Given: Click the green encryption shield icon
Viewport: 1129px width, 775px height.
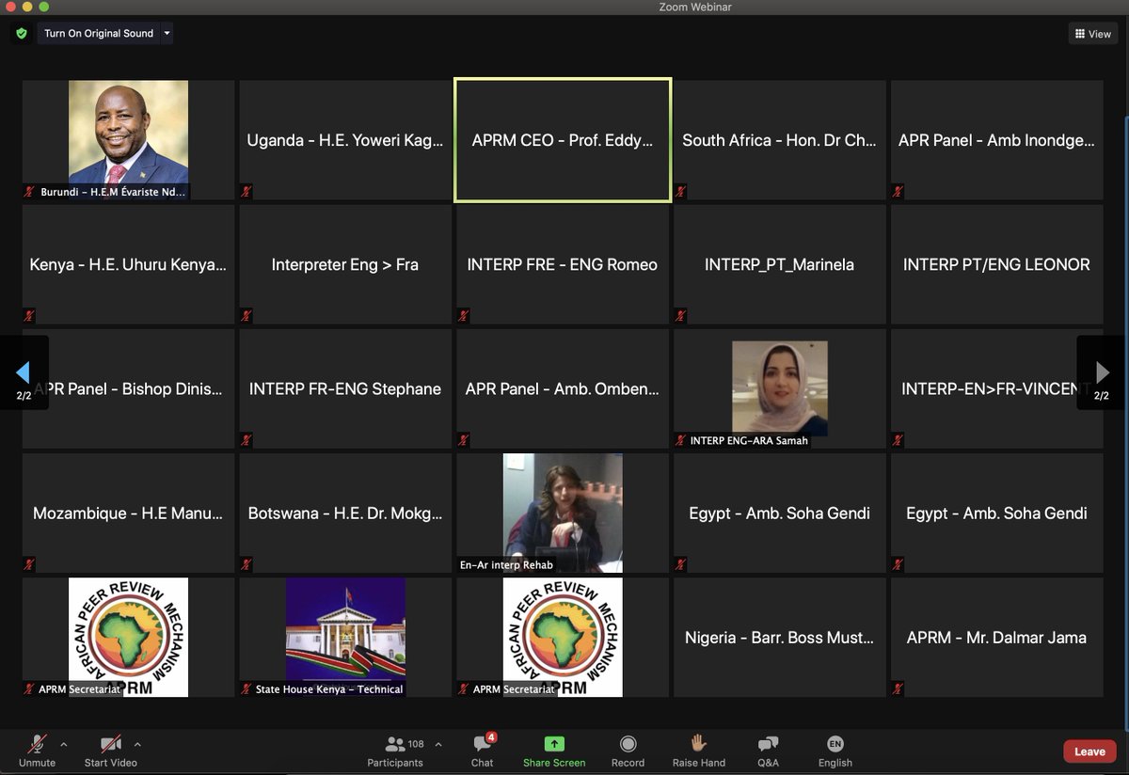Looking at the screenshot, I should point(22,34).
